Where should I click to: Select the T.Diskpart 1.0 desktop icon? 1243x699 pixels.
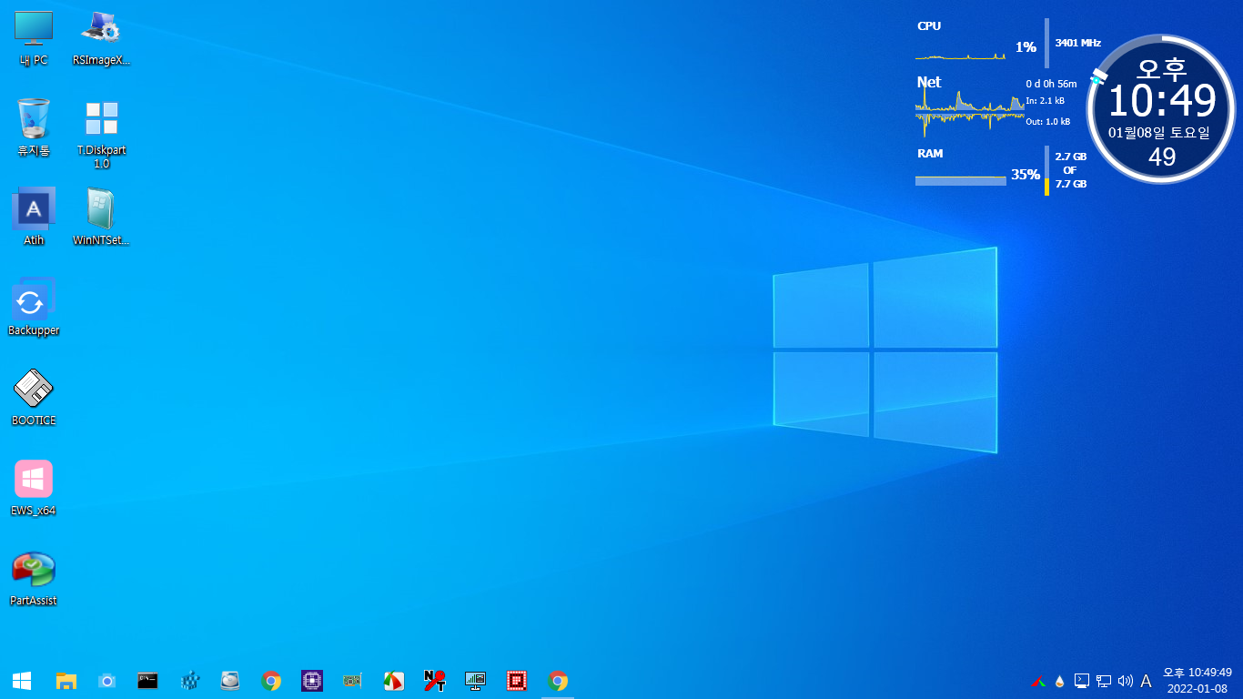[101, 134]
